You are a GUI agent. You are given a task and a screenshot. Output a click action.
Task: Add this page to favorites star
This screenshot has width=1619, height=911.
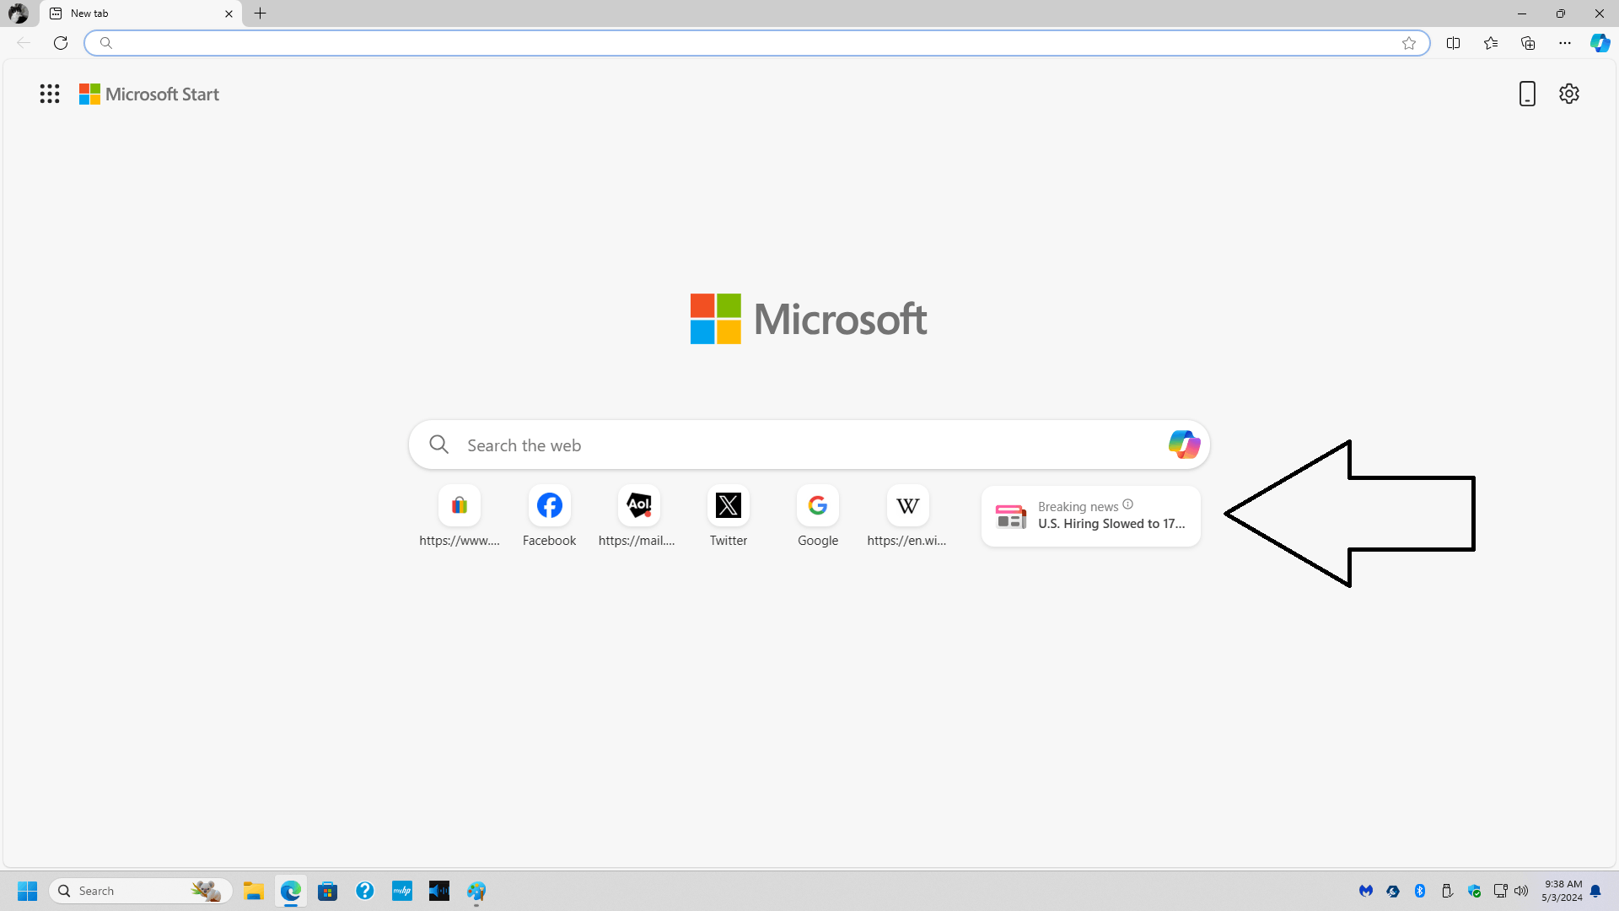(x=1409, y=43)
